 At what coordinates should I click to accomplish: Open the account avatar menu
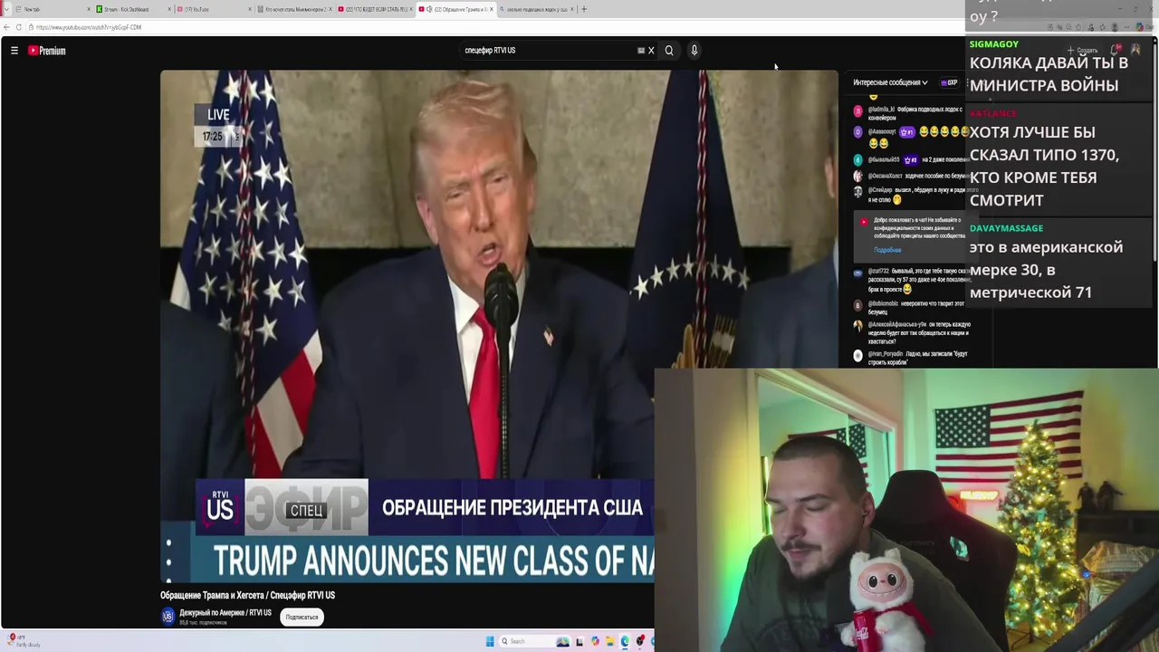pyautogui.click(x=1135, y=50)
